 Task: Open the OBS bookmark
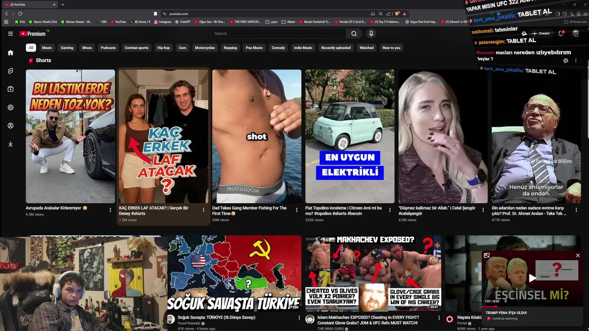coord(101,22)
